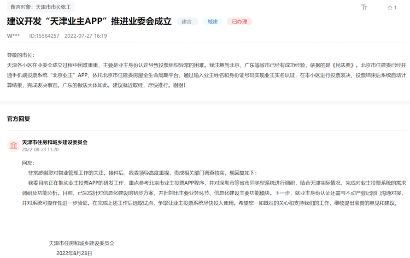Screen dimensions: 410x258
Task: Click the reply line starting 我委目前正在推动业主投票APP
Action: tap(217, 183)
